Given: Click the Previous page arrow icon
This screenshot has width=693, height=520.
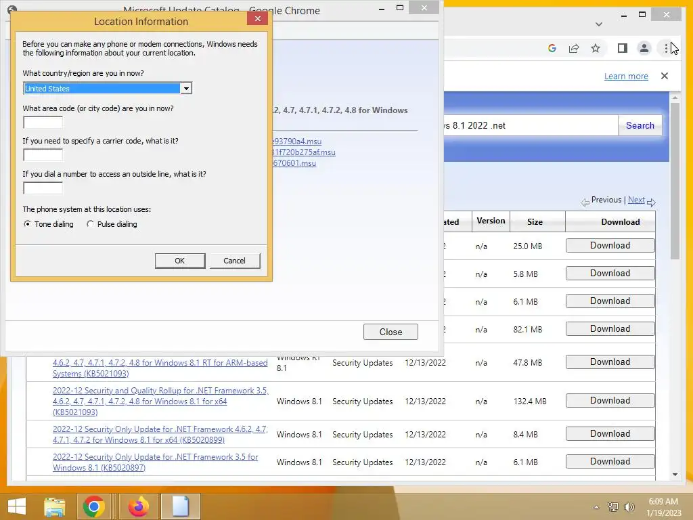Looking at the screenshot, I should 585,202.
